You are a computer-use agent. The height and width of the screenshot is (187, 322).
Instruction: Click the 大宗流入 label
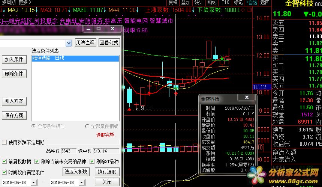coord(285,160)
